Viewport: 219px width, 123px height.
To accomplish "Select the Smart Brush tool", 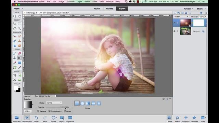I will tap(15, 41).
